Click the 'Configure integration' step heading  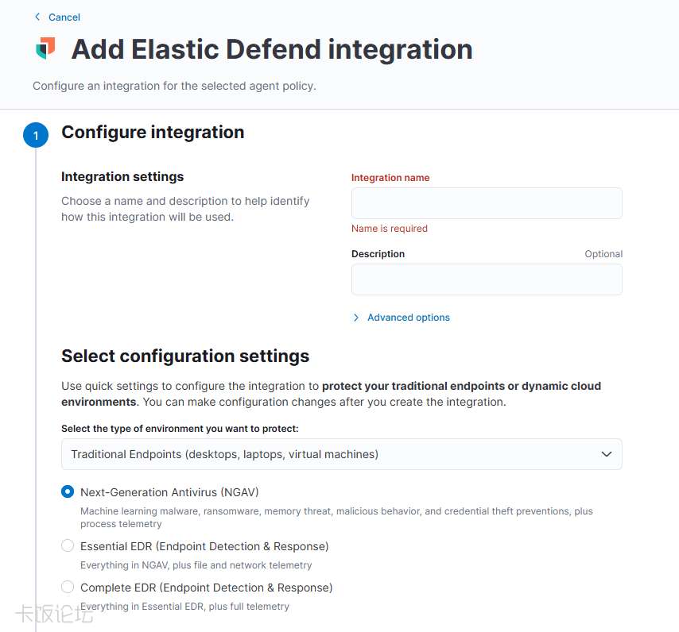[153, 133]
